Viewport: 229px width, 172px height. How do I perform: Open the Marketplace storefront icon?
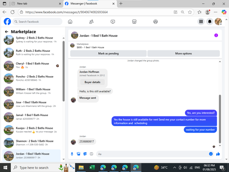pyautogui.click(x=134, y=22)
